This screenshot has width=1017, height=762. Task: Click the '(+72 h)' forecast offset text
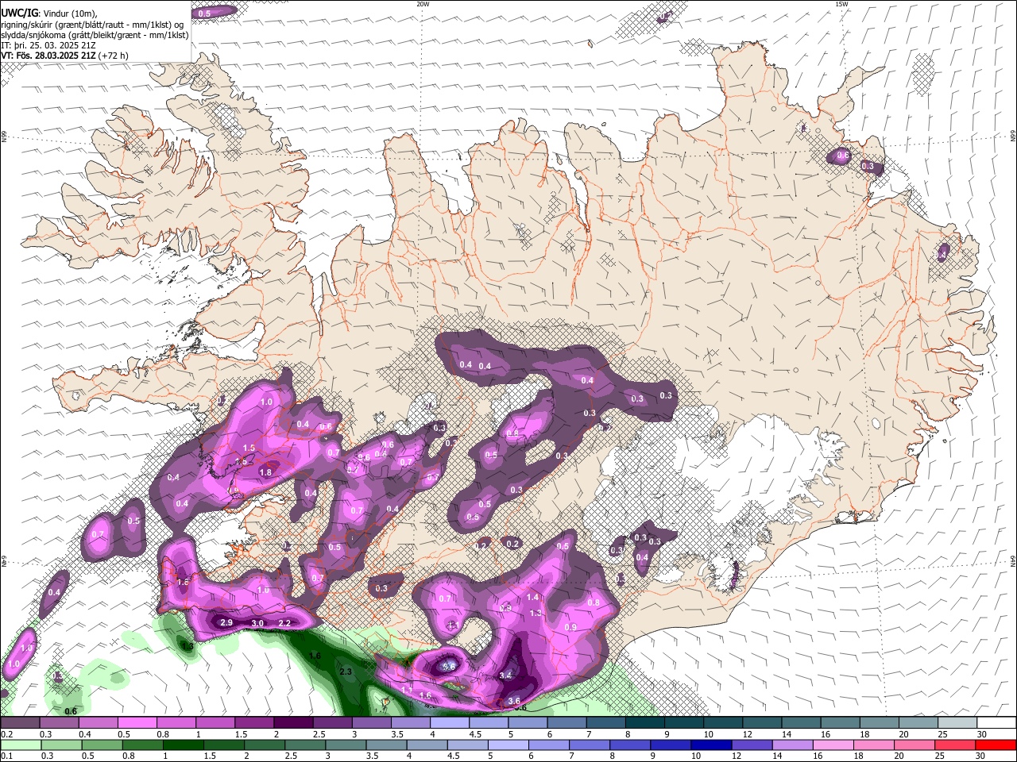pyautogui.click(x=114, y=56)
